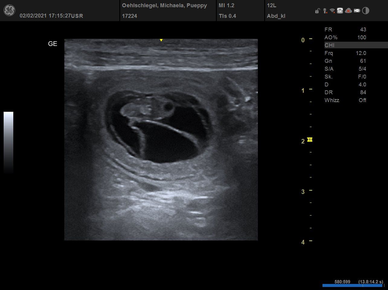
Task: Click the unlocked padlock status icon
Action: tap(317, 11)
